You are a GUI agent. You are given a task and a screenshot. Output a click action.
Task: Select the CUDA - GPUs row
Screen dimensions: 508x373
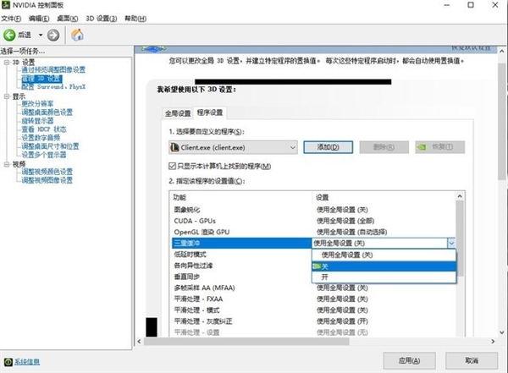313,221
